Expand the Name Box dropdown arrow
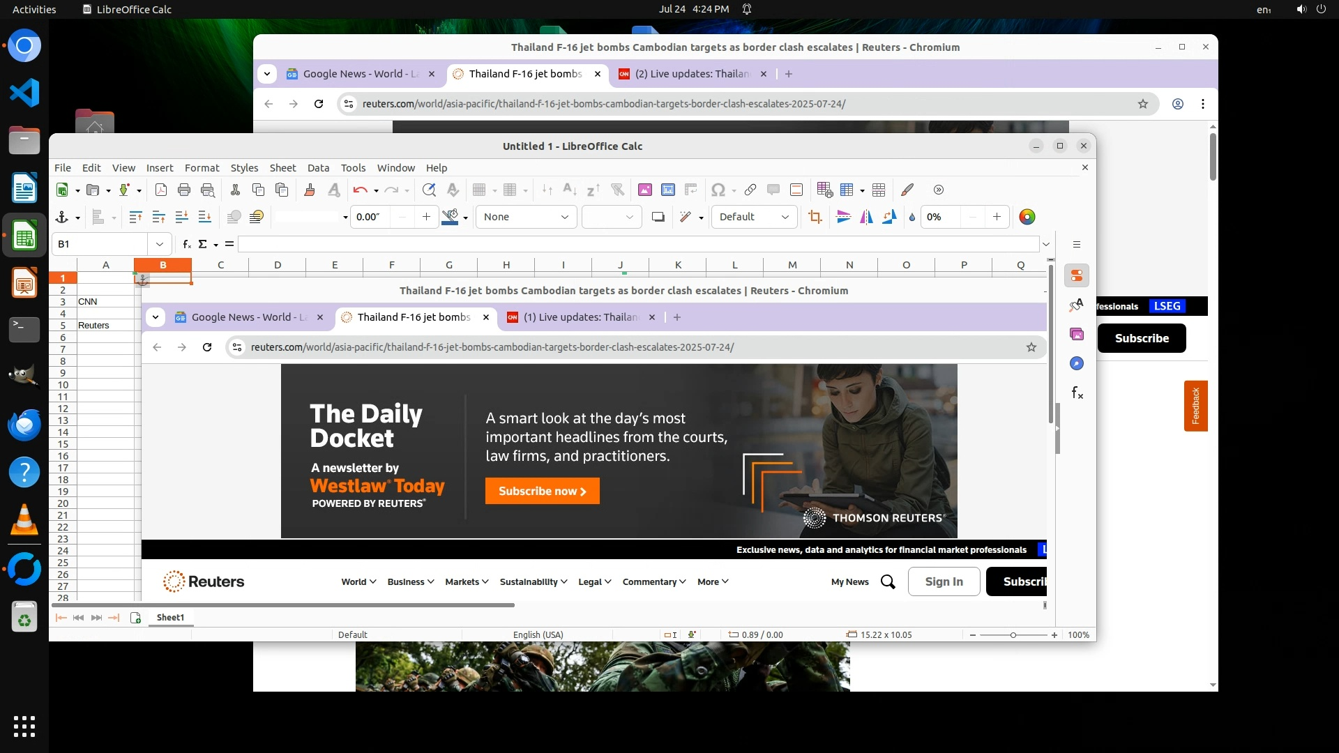Image resolution: width=1339 pixels, height=753 pixels. coord(160,244)
